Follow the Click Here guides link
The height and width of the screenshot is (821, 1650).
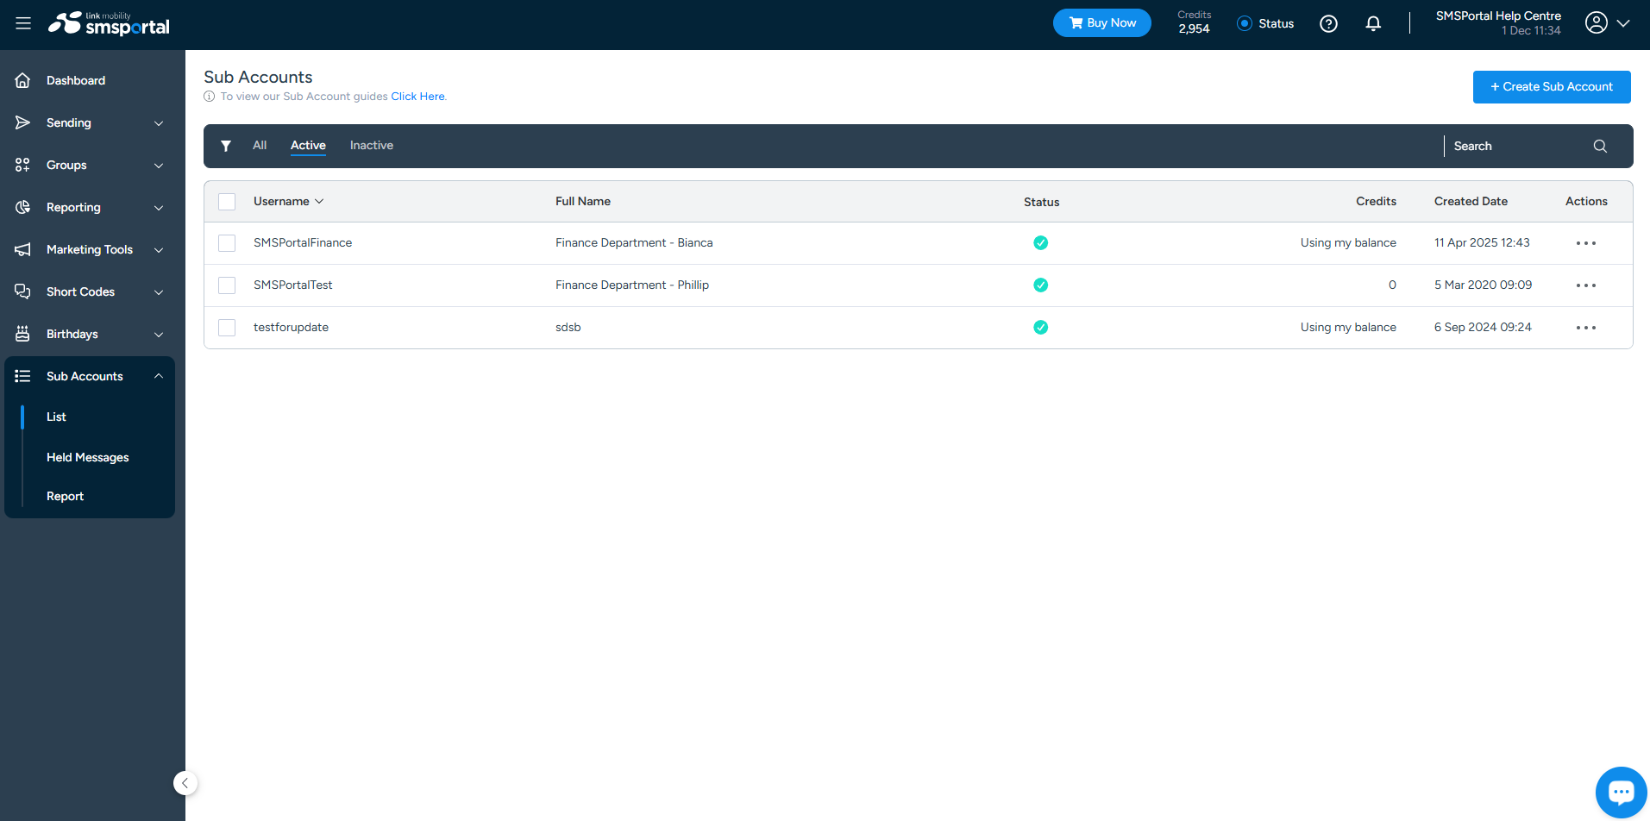click(418, 97)
